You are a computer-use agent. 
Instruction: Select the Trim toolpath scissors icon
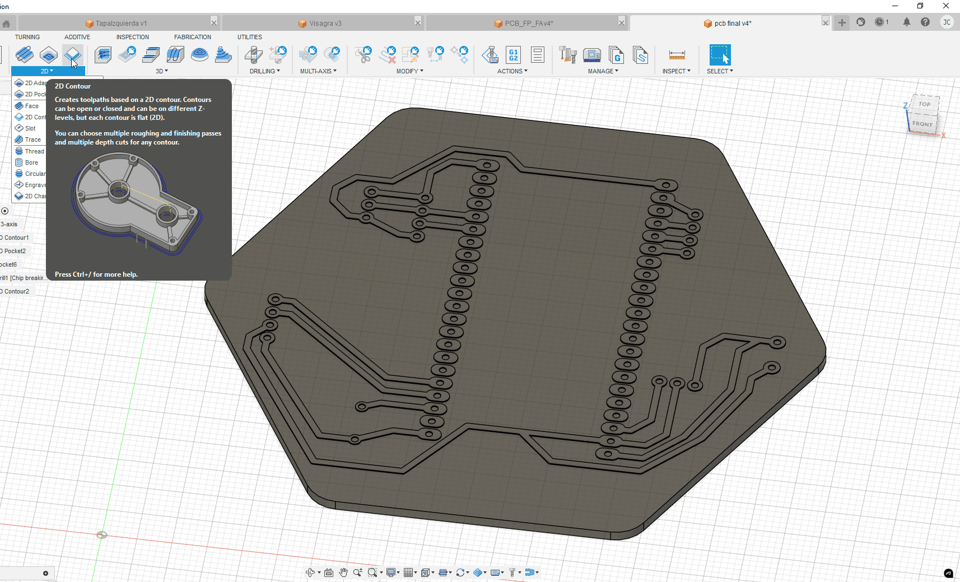pyautogui.click(x=363, y=55)
